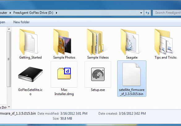
Task: Open the Seagate folder icon
Action: (130, 42)
